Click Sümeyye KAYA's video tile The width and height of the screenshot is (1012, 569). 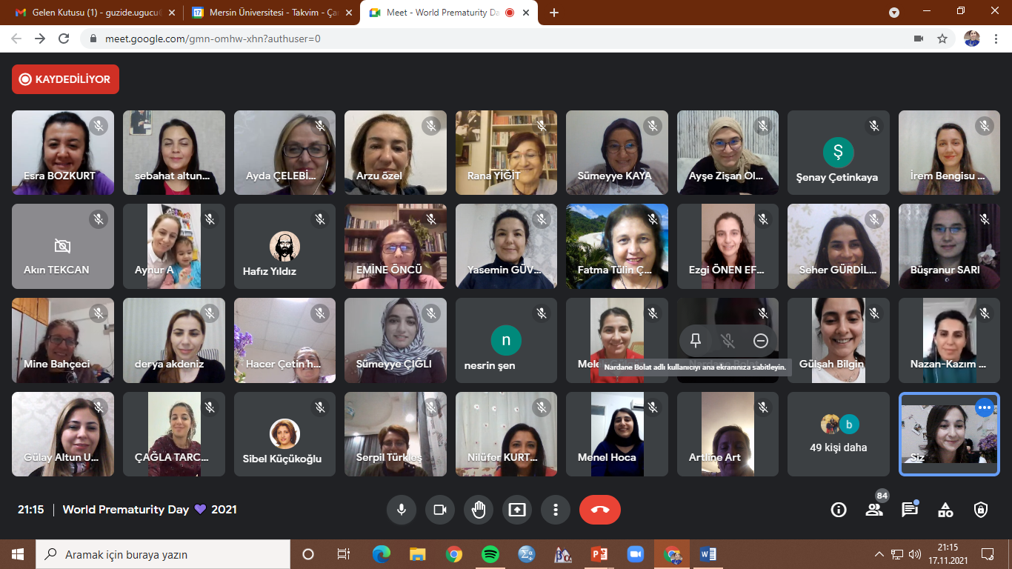coord(617,153)
